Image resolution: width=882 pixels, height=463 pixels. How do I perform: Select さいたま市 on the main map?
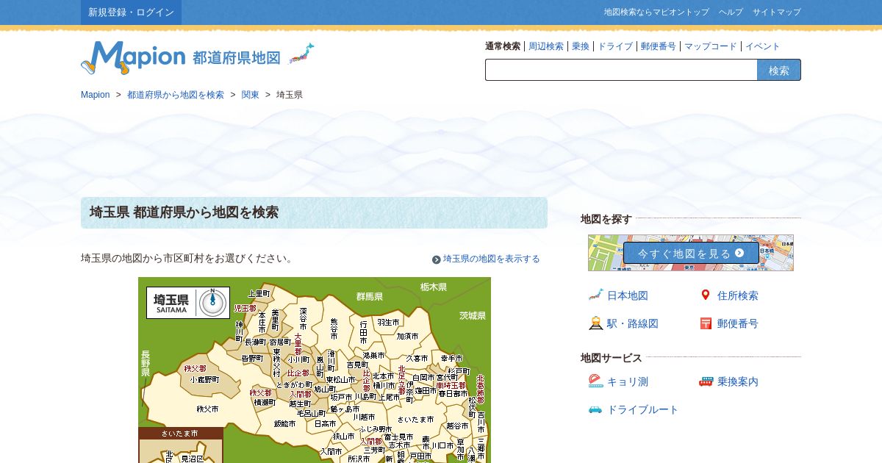415,419
